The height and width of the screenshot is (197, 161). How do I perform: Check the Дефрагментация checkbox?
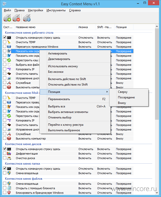(x=5, y=153)
